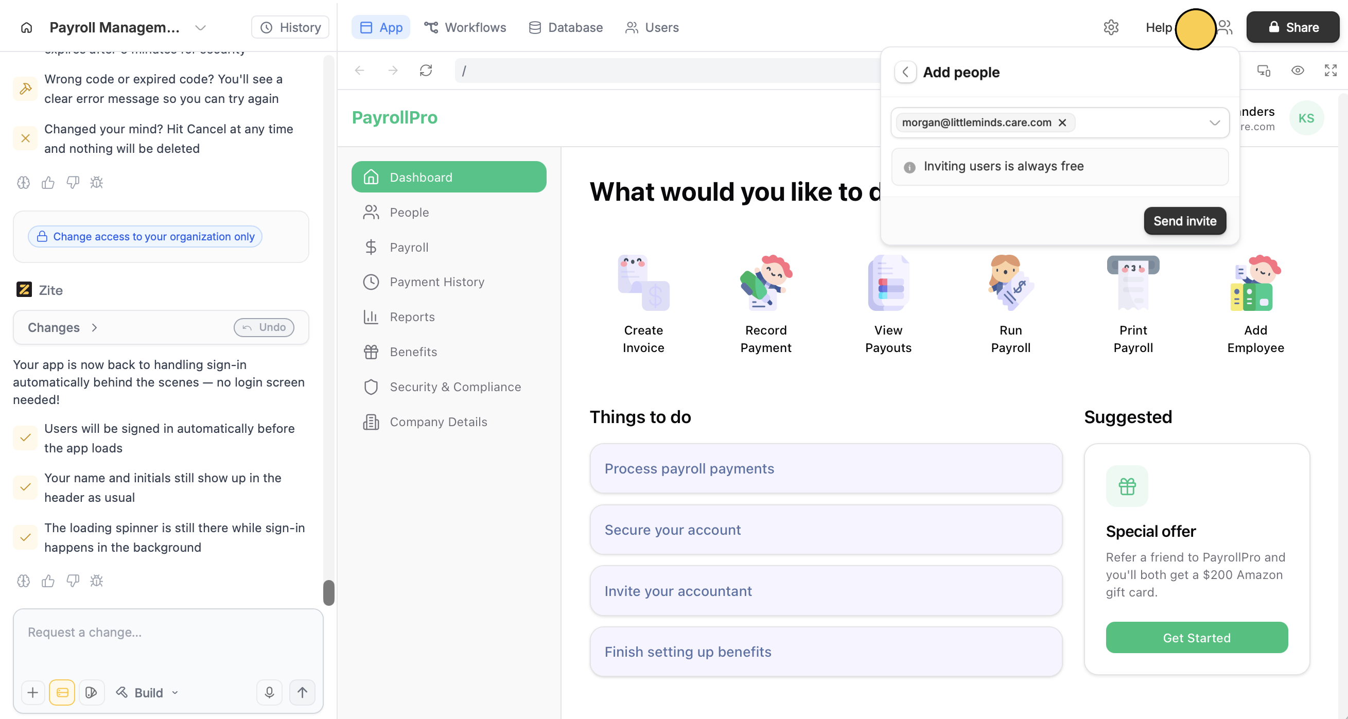Image resolution: width=1348 pixels, height=719 pixels.
Task: Click the plus attach icon
Action: click(32, 692)
